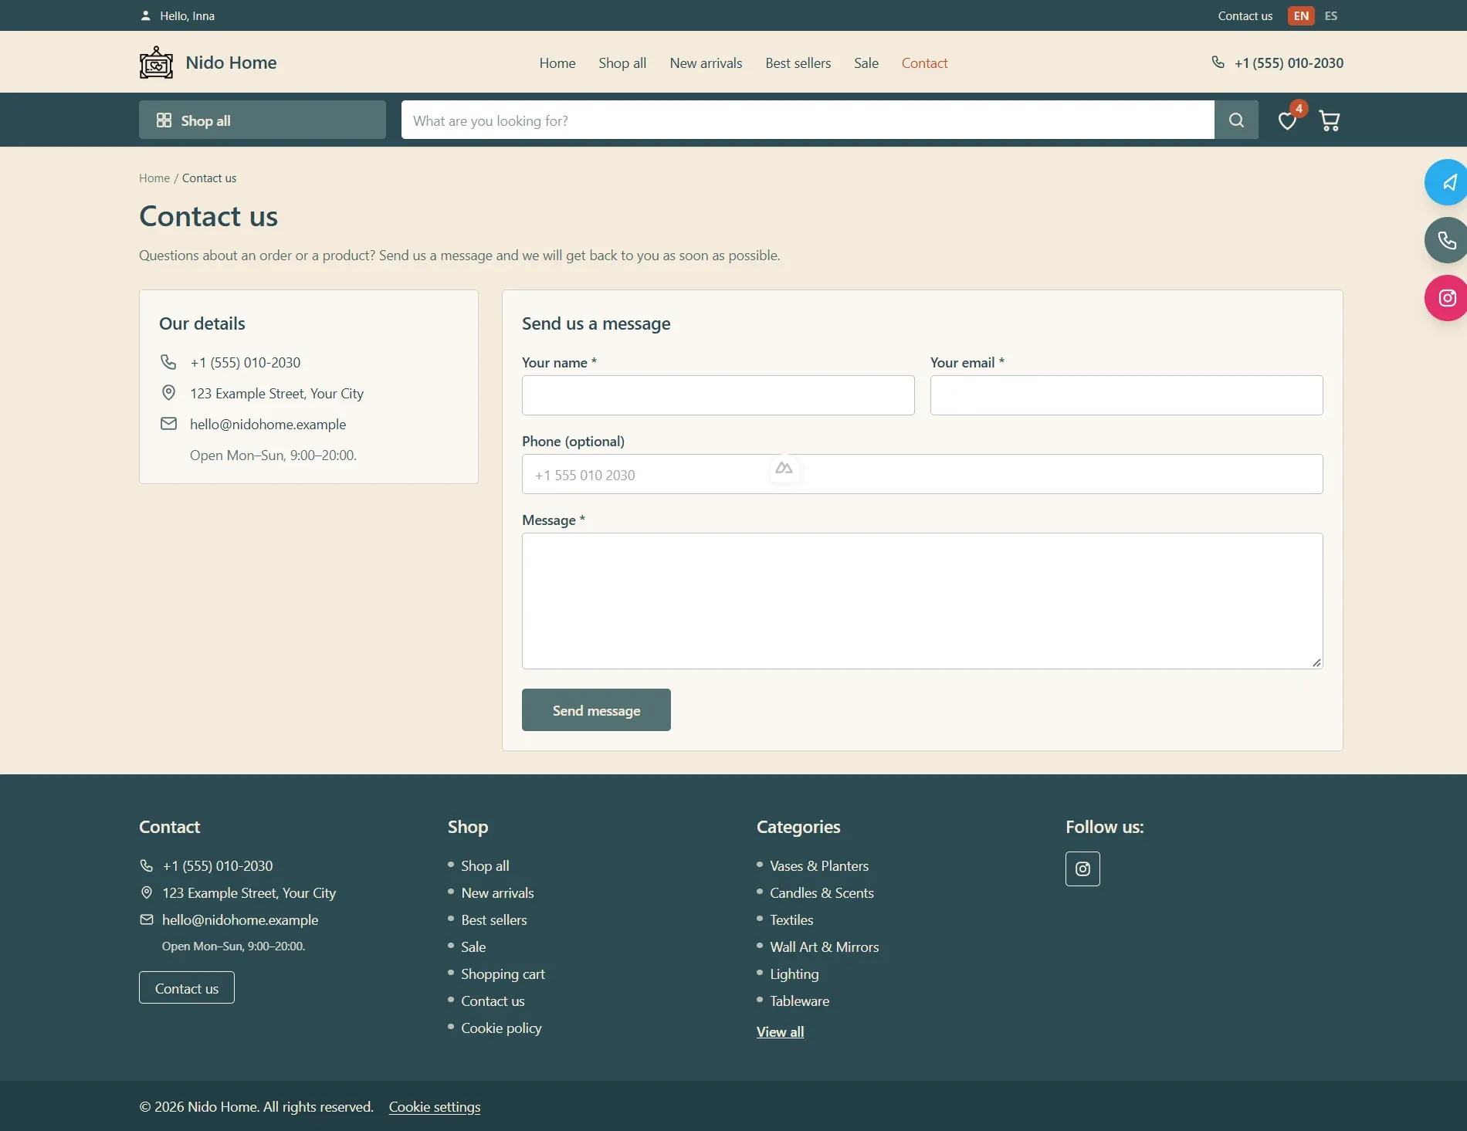Screen dimensions: 1467x1131
Task: Click the footer Instagram icon under Follow us
Action: coord(1082,869)
